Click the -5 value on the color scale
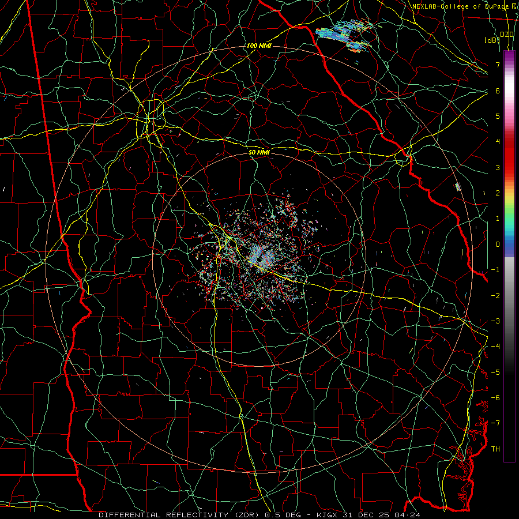 click(x=495, y=373)
